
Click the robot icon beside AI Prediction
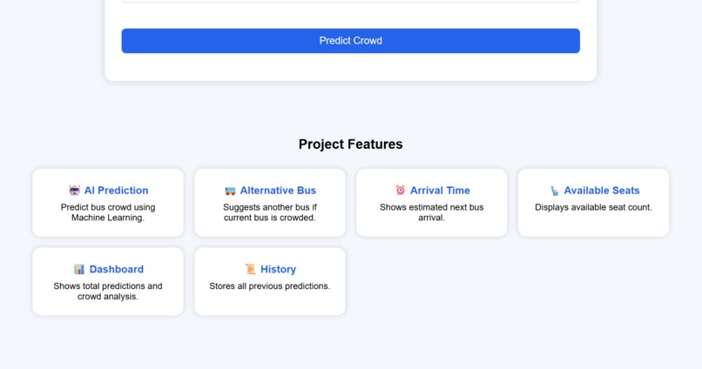coord(74,191)
